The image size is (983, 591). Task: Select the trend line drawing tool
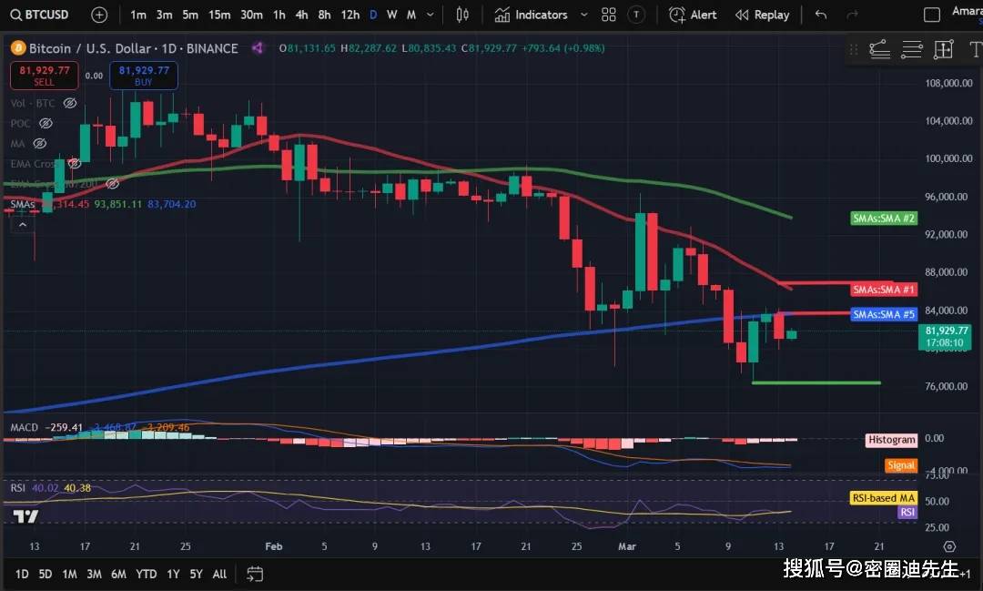pyautogui.click(x=879, y=49)
